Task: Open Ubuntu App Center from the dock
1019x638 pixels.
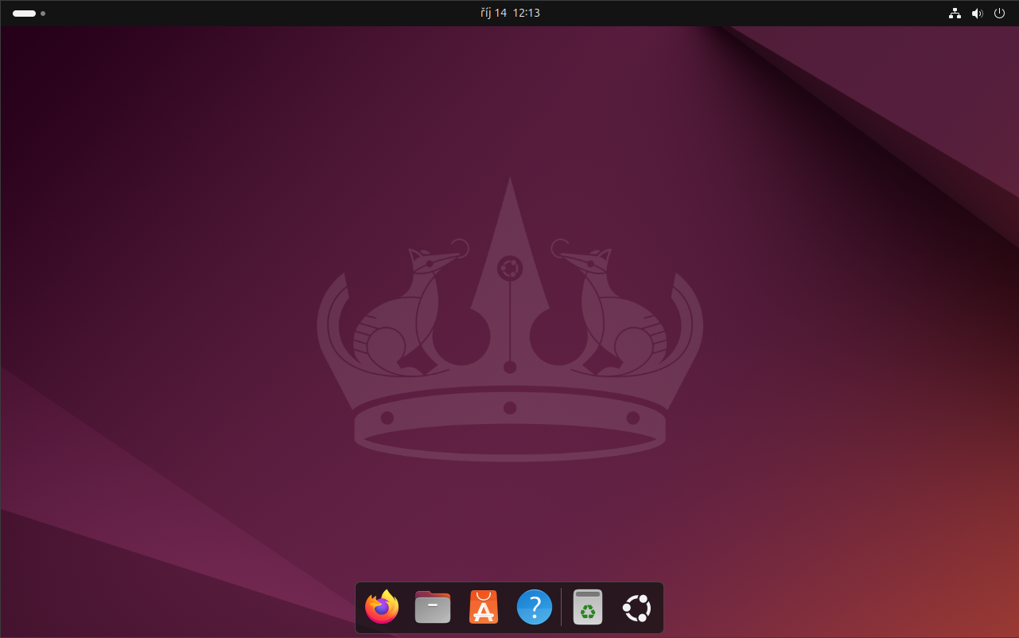Action: tap(483, 607)
